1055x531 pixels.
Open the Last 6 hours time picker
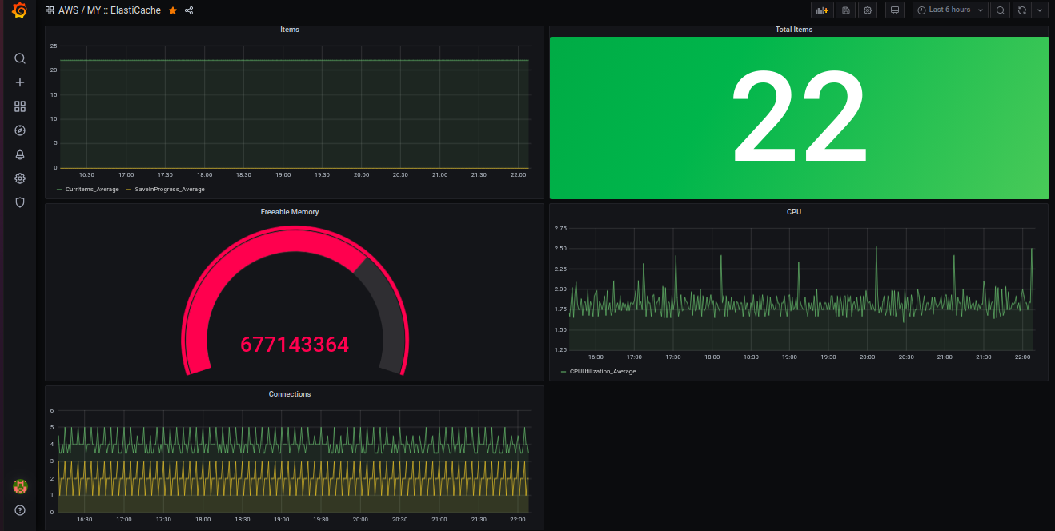(949, 10)
